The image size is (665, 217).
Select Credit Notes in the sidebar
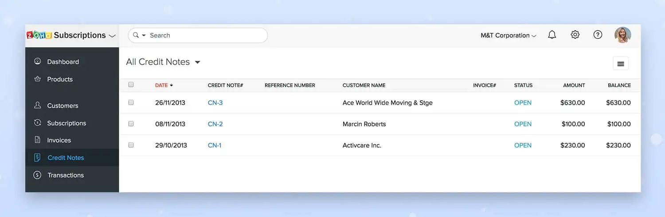tap(66, 158)
